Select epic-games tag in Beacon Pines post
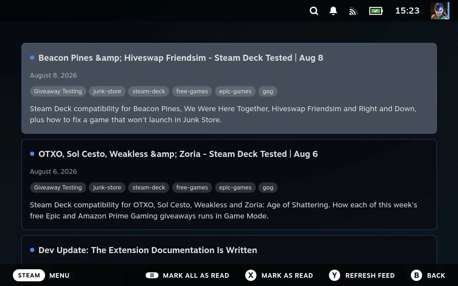This screenshot has height=286, width=458. (235, 91)
